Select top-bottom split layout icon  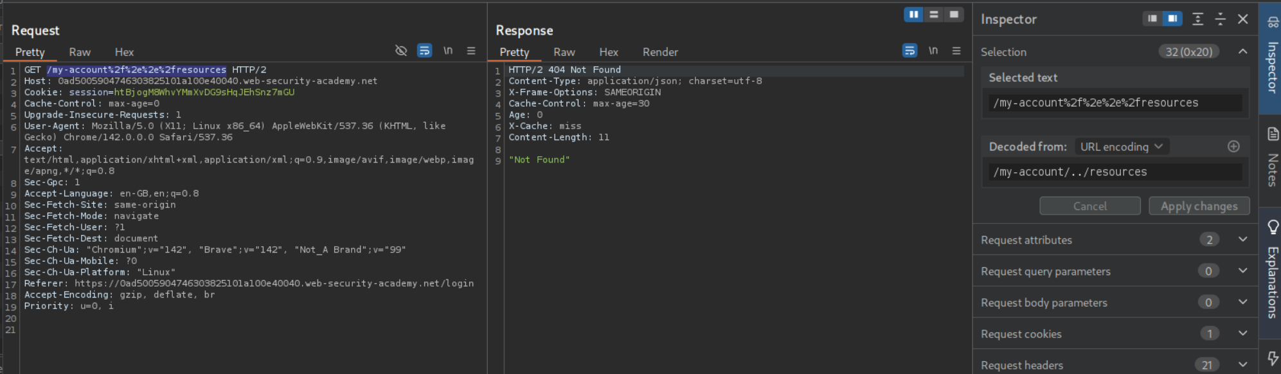pyautogui.click(x=934, y=15)
